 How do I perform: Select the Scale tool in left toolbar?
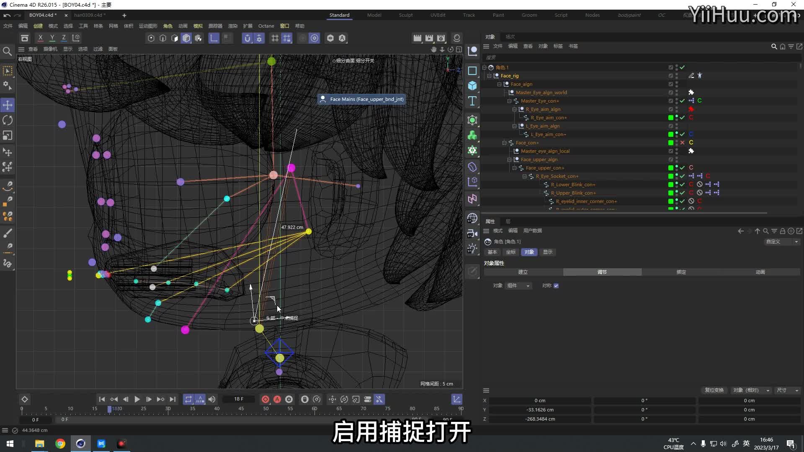[x=8, y=136]
